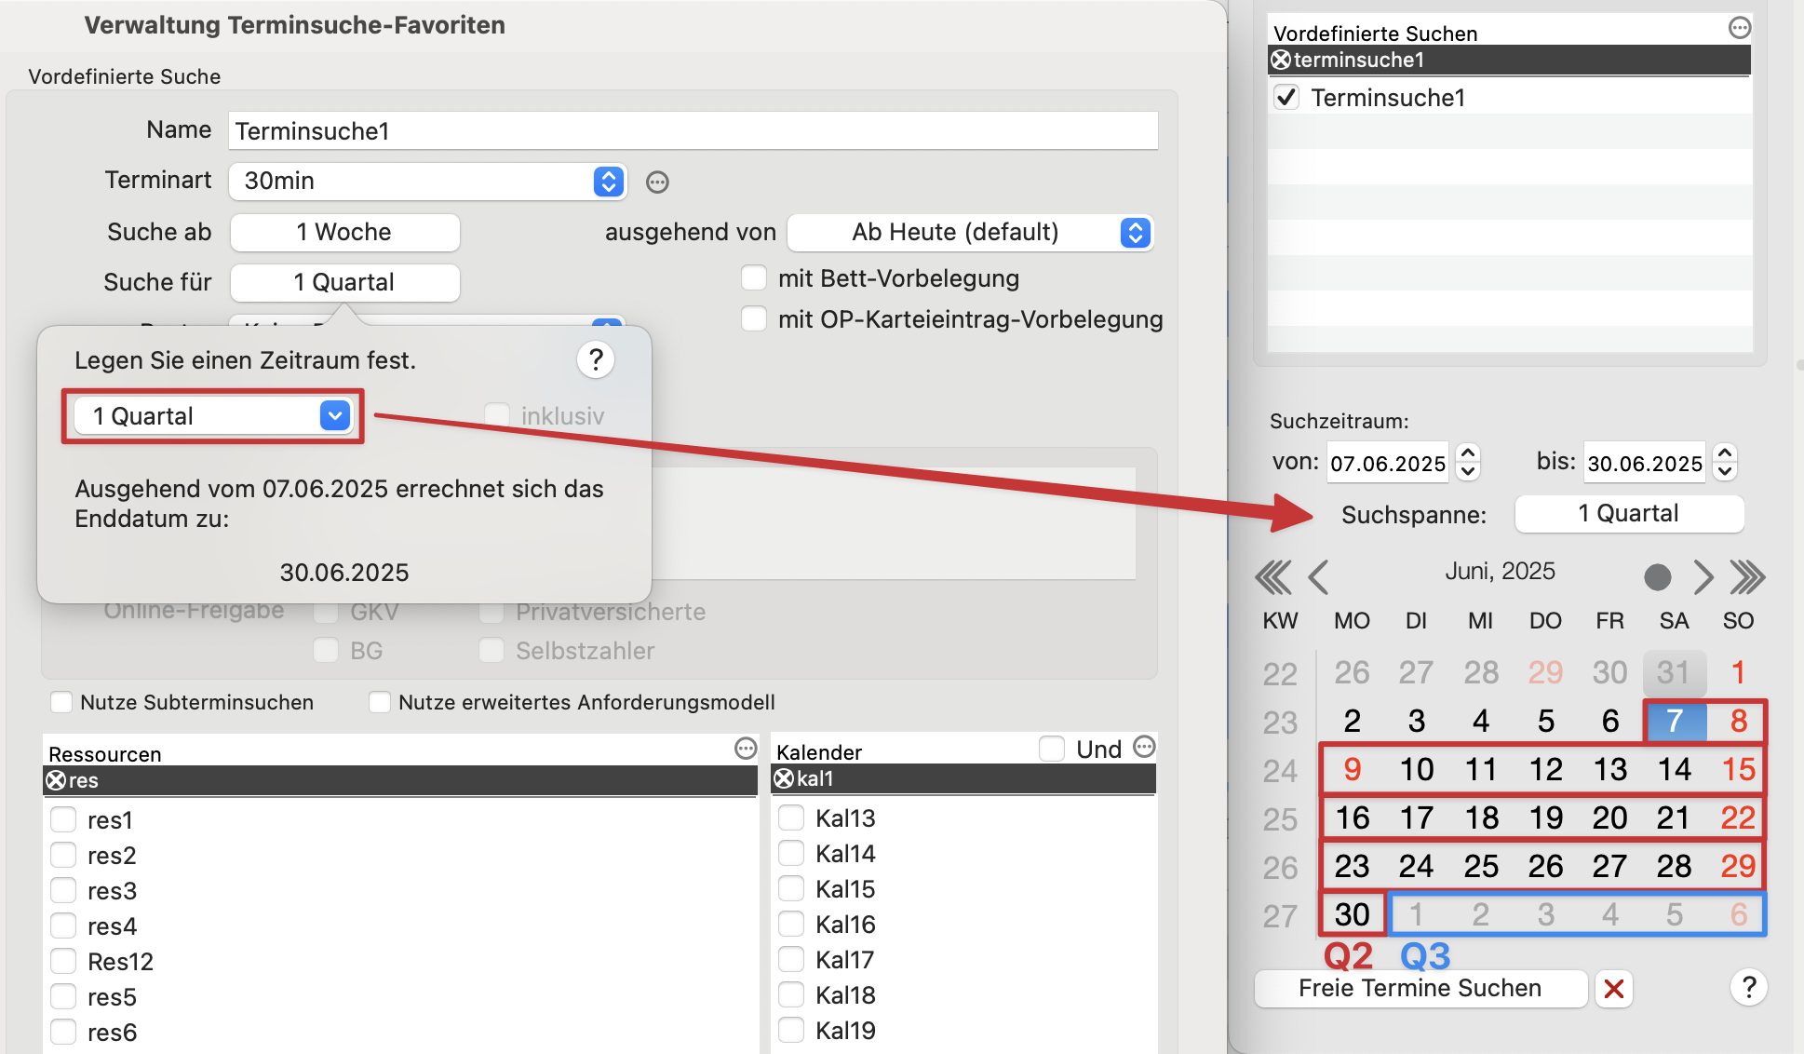Viewport: 1804px width, 1054px height.
Task: Click the Juni, 2025 month label
Action: pos(1500,571)
